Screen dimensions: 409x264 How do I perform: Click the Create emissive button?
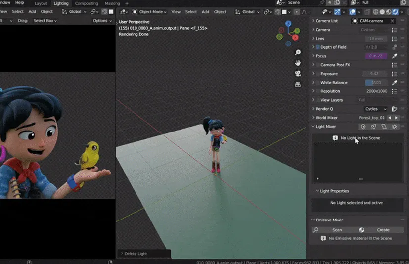(383, 230)
